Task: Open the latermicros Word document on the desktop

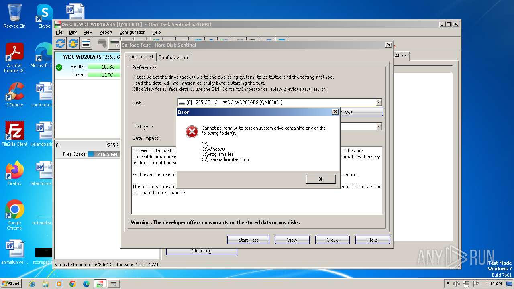Action: pyautogui.click(x=42, y=173)
